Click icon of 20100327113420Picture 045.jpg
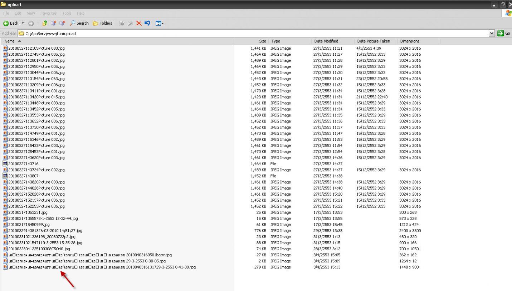This screenshot has height=291, width=512. [5, 97]
